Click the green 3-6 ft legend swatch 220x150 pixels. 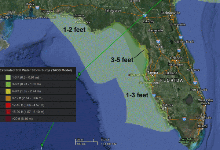tap(8, 84)
